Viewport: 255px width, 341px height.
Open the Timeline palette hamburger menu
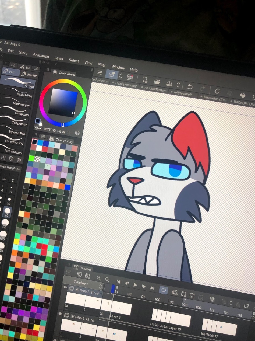69,264
